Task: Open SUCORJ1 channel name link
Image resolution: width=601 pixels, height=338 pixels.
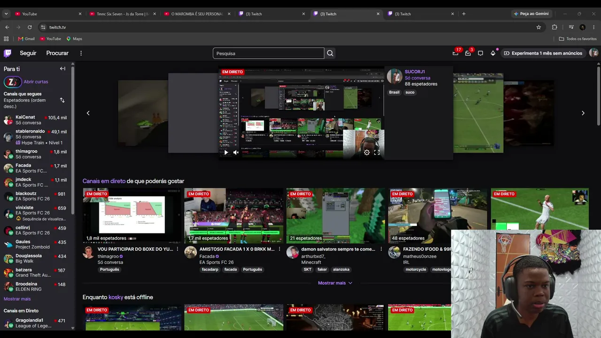Action: (415, 72)
